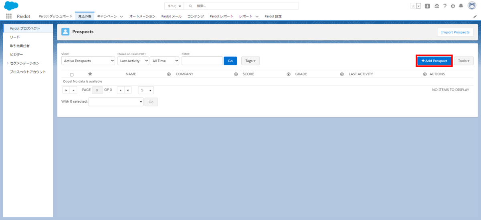The width and height of the screenshot is (481, 220).
Task: Select Pardot プロスペクト in sidebar
Action: point(28,28)
